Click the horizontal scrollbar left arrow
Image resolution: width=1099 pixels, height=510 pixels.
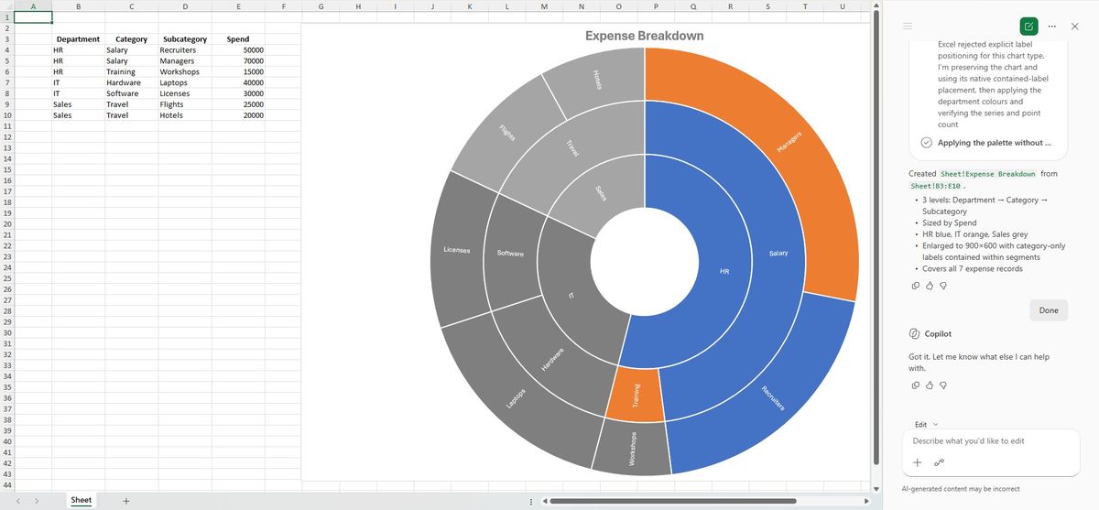click(x=544, y=501)
